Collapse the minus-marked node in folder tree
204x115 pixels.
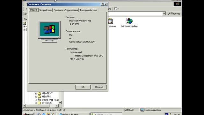point(24,30)
